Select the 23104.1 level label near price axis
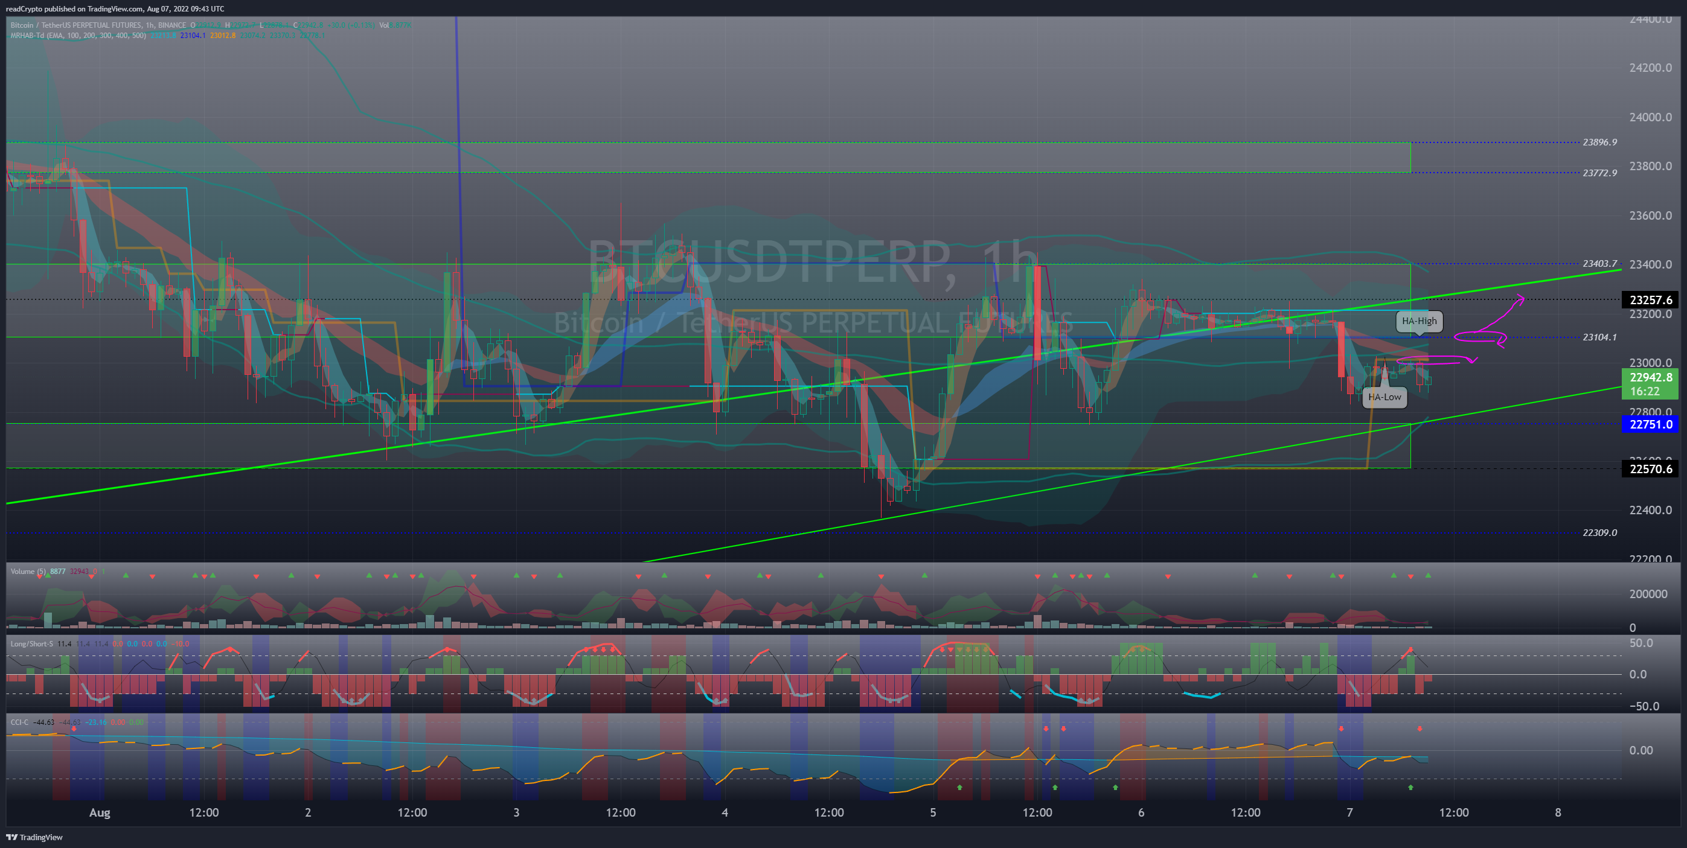Screen dimensions: 1687x848 point(1599,337)
